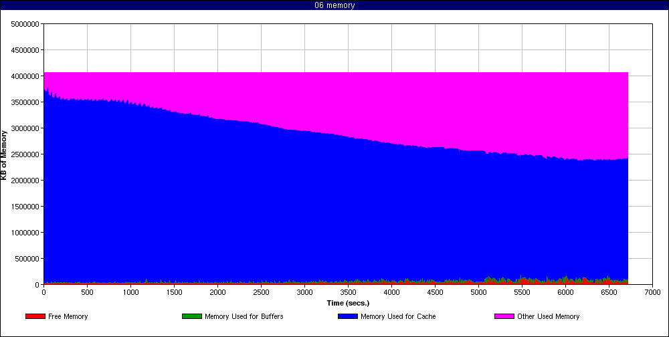Click the 3000 x-axis tick label
The image size is (669, 337).
click(x=304, y=292)
